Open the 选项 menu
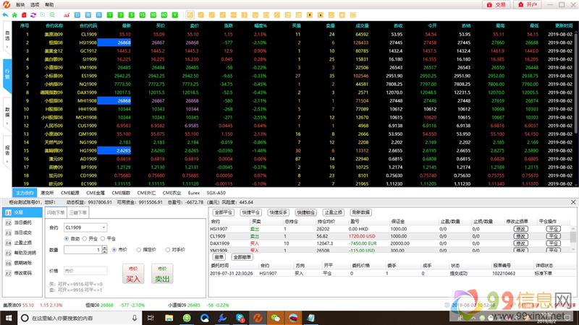Image resolution: width=579 pixels, height=325 pixels. pyautogui.click(x=33, y=4)
